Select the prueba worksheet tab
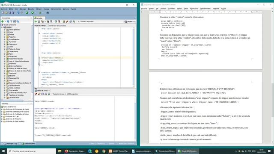The image size is (274, 154). [x=39, y=18]
